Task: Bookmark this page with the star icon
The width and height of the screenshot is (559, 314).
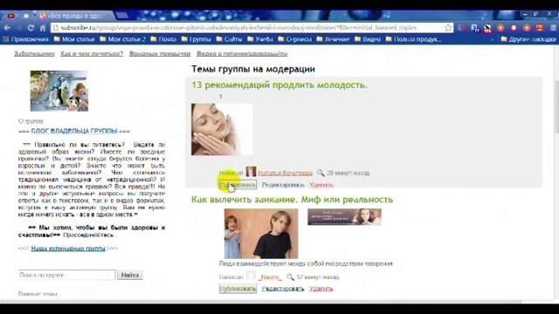Action: click(x=448, y=27)
